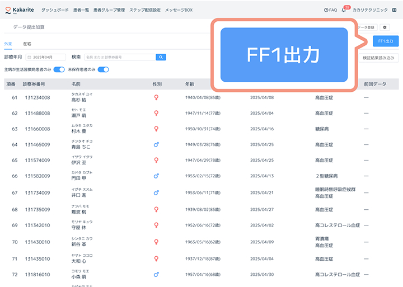Toggle 主病が生活習慣病患者のみ switch

point(59,69)
